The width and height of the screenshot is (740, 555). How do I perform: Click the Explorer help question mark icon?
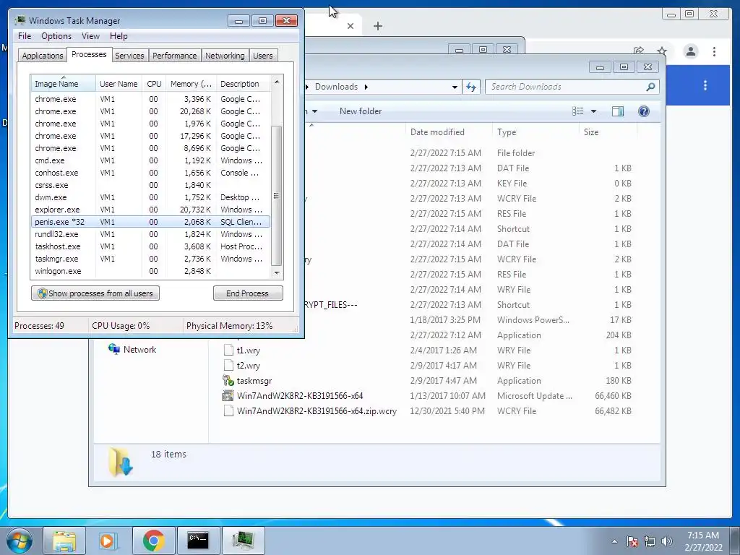[x=643, y=111]
